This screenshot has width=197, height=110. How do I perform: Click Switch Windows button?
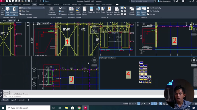132,11
